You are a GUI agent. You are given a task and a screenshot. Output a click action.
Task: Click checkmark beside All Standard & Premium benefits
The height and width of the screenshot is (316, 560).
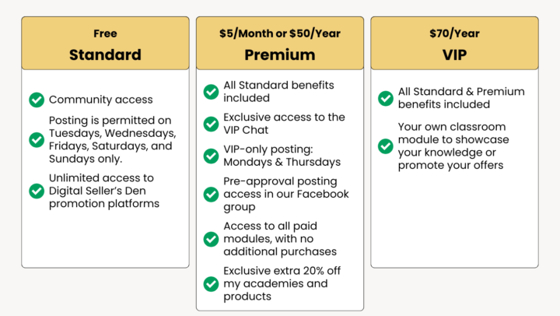(386, 98)
